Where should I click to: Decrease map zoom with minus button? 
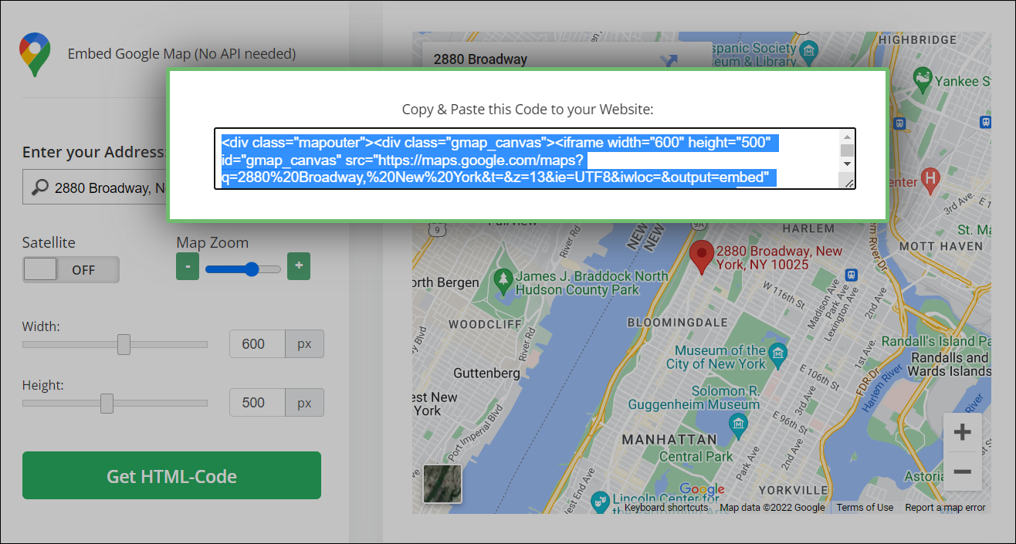point(188,268)
